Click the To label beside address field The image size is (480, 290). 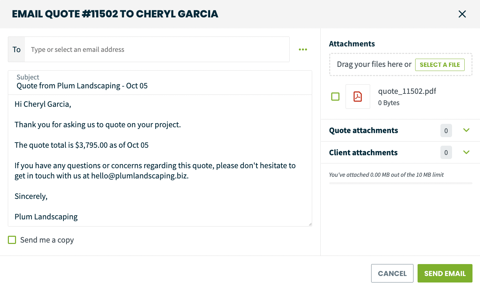[16, 49]
